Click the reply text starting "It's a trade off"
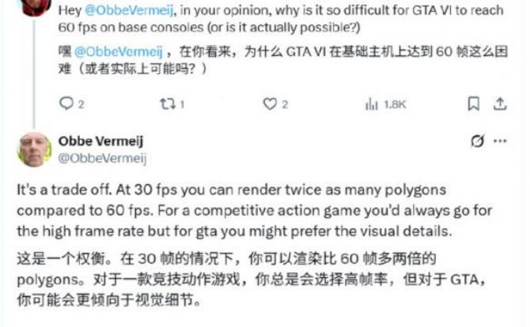 255,210
